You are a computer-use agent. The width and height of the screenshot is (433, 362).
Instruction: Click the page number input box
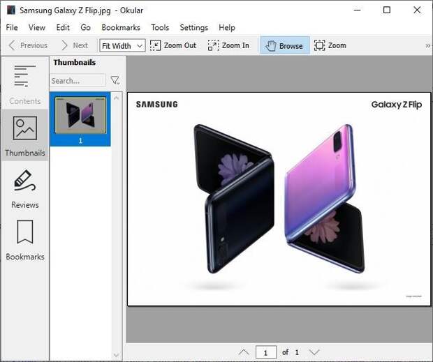coord(266,352)
